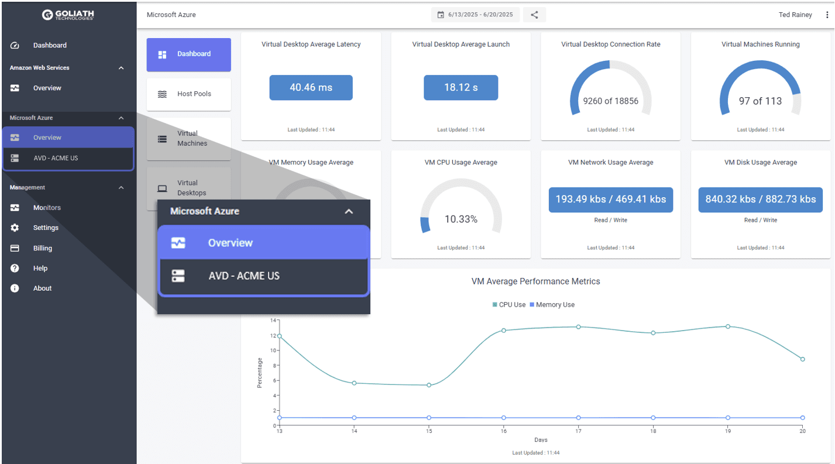Click the 97 of 113 machines text
Viewport: 835px width, 464px height.
tap(760, 101)
